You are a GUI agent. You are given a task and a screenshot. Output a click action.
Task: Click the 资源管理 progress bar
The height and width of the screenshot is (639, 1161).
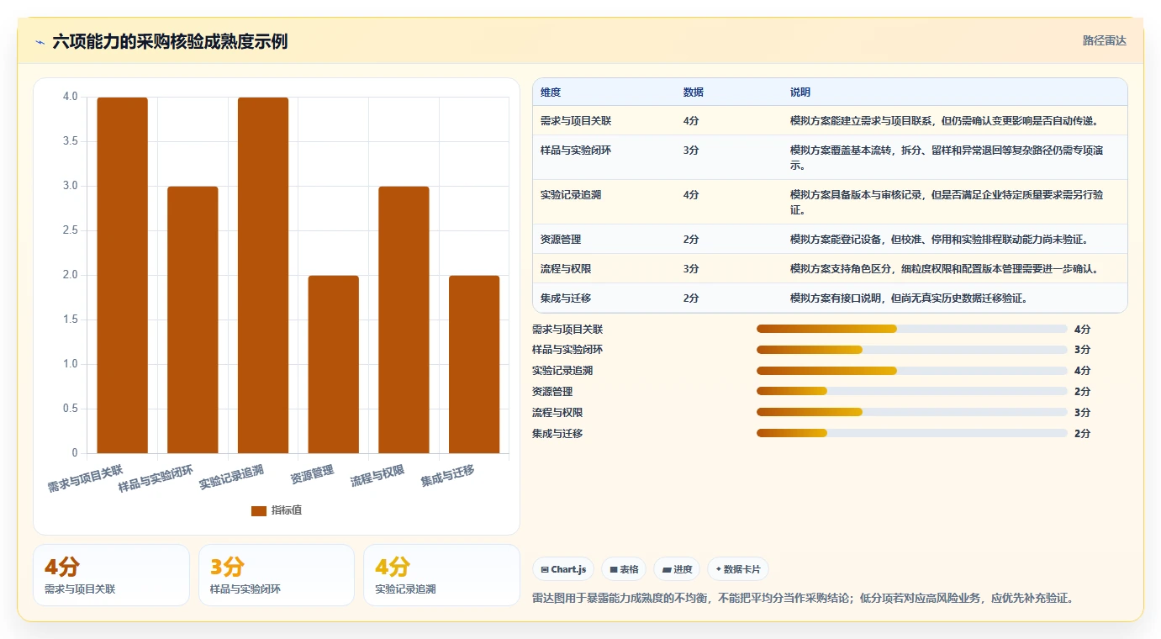[x=912, y=391]
